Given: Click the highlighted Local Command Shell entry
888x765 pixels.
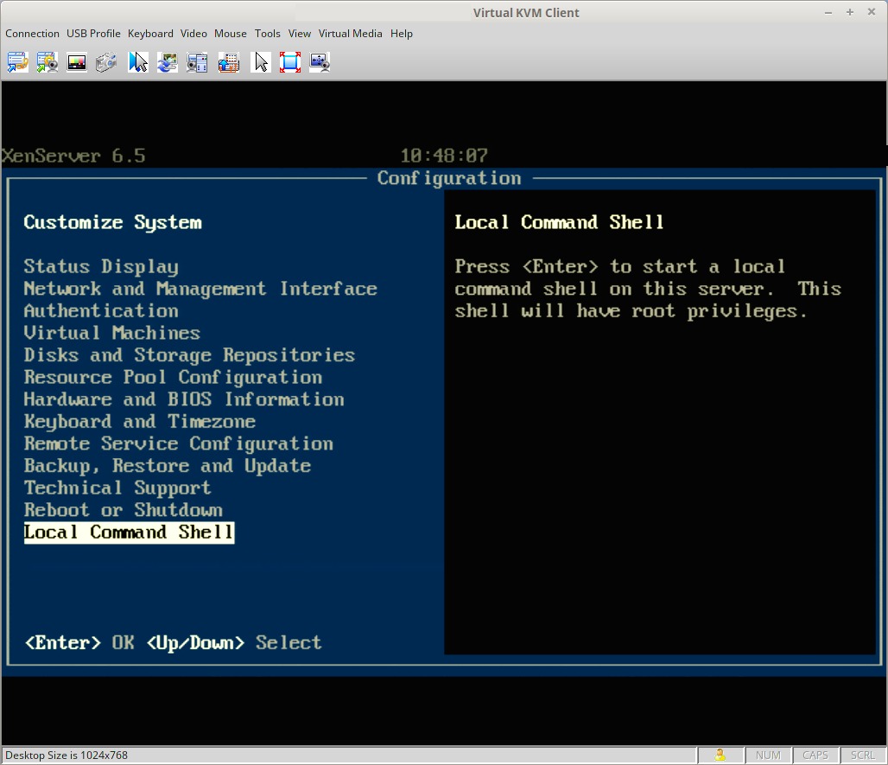Looking at the screenshot, I should tap(129, 532).
